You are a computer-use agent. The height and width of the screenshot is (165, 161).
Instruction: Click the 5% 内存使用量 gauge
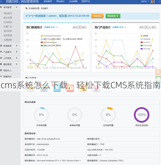tap(41, 115)
